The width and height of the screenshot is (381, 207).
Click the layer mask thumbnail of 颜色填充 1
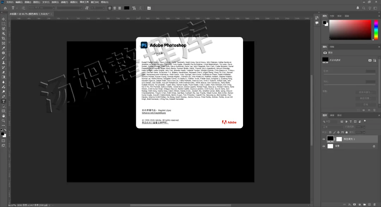coord(339,139)
